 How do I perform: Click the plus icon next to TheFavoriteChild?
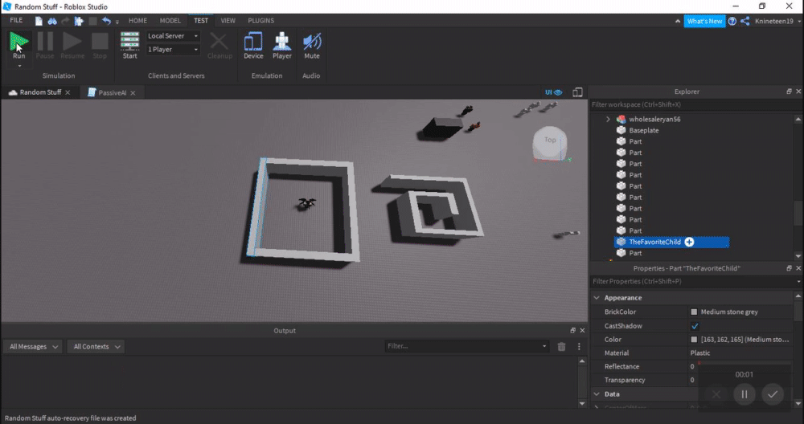[689, 242]
